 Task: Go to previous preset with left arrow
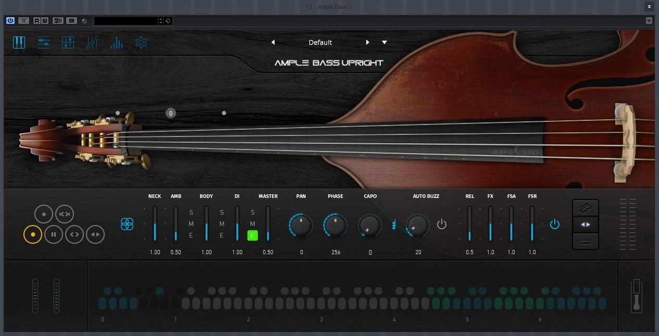pos(273,42)
